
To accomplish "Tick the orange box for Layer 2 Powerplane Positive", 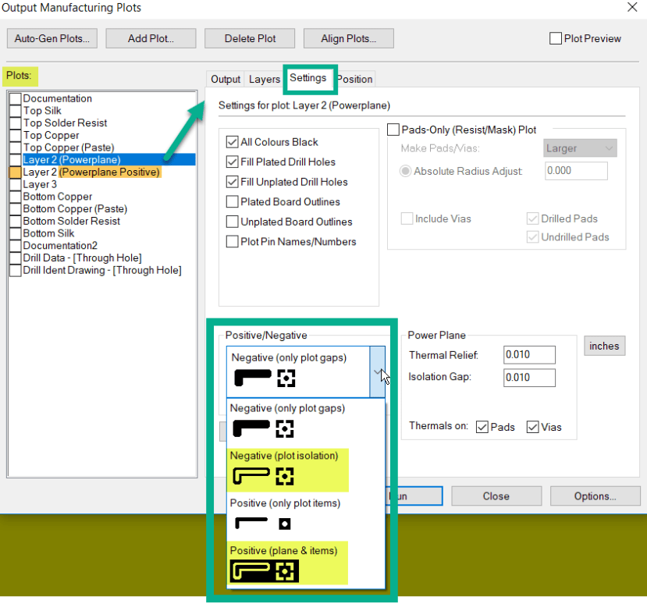I will [16, 172].
